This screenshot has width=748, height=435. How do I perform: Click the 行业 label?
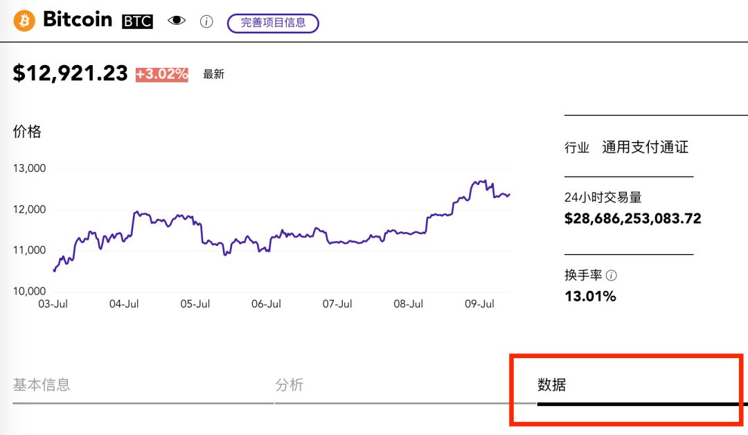pyautogui.click(x=577, y=148)
